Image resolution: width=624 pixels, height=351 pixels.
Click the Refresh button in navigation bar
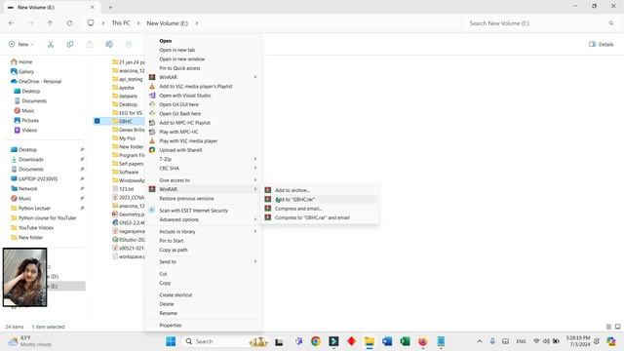(69, 23)
